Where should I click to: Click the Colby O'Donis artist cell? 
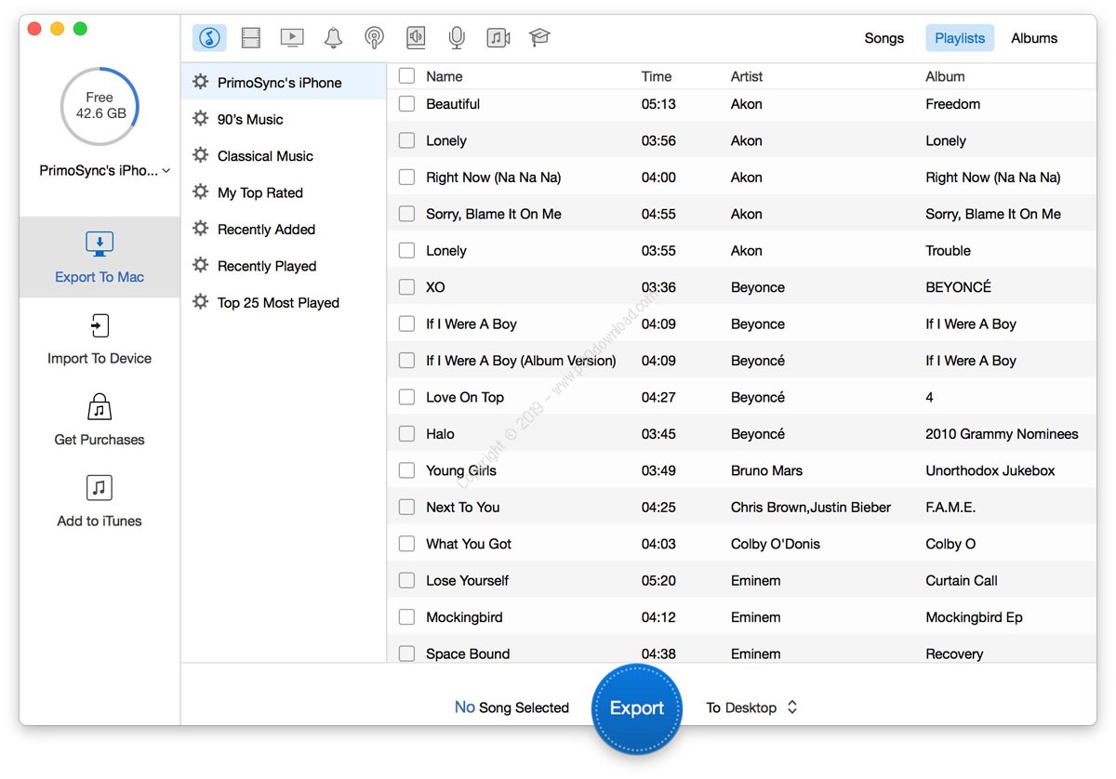776,544
